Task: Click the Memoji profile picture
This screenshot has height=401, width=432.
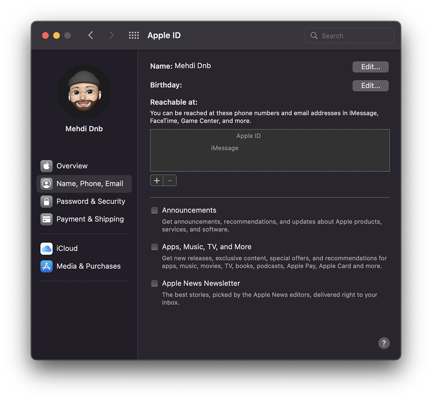Action: point(84,92)
